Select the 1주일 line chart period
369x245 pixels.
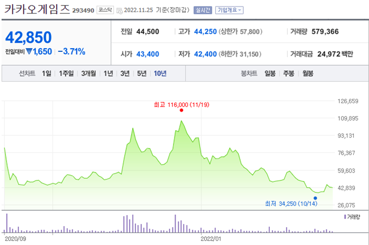point(66,74)
